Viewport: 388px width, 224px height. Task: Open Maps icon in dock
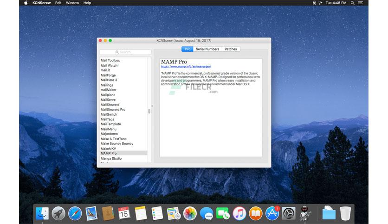(x=174, y=213)
